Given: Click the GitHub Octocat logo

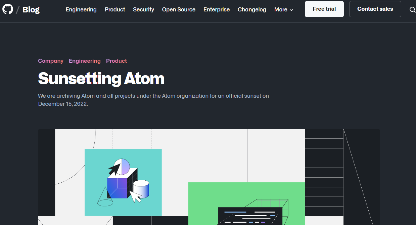Looking at the screenshot, I should (x=7, y=9).
